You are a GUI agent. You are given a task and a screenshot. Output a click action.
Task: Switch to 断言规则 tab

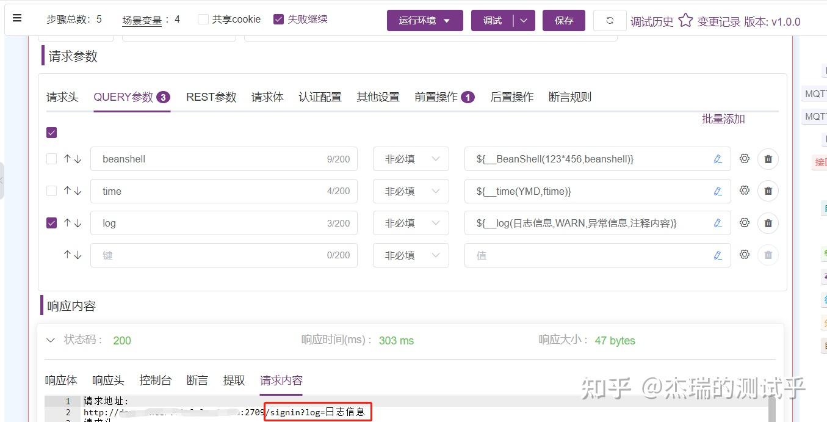point(569,97)
